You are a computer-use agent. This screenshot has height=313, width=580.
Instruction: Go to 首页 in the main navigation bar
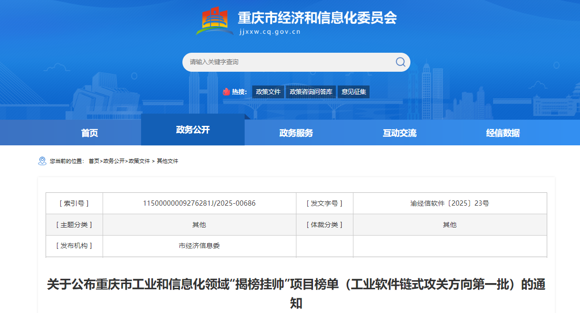click(89, 133)
